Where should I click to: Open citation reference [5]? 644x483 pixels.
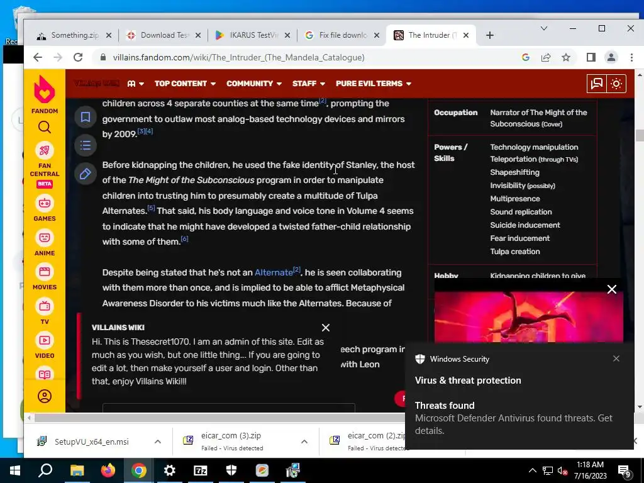point(151,208)
